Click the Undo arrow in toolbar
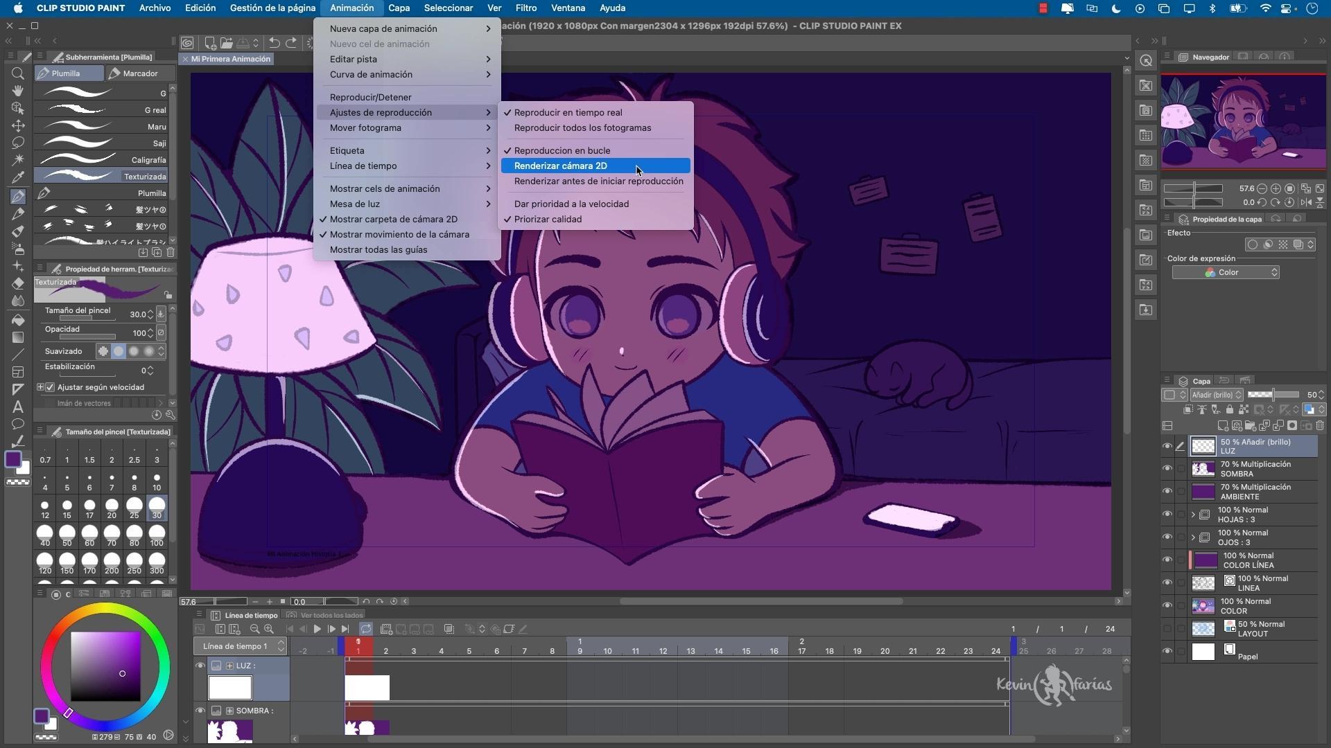This screenshot has height=748, width=1331. pos(274,43)
